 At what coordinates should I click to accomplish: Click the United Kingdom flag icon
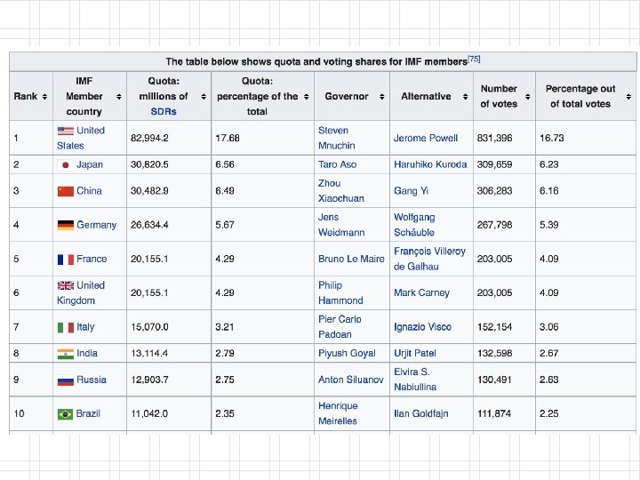tap(65, 285)
